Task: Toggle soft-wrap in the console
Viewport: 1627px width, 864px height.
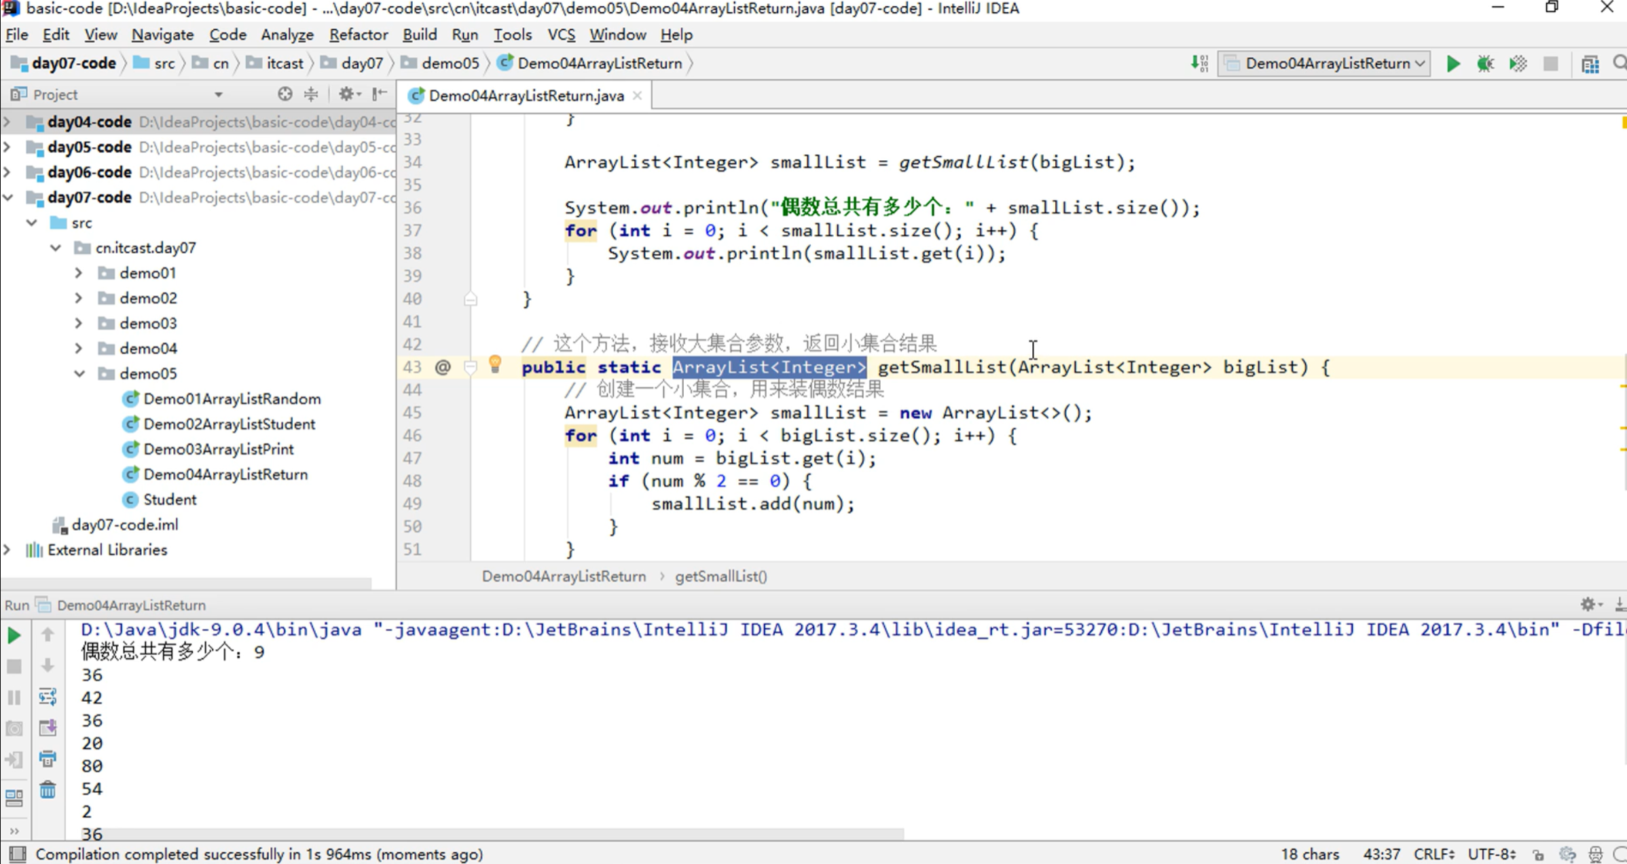Action: 48,696
